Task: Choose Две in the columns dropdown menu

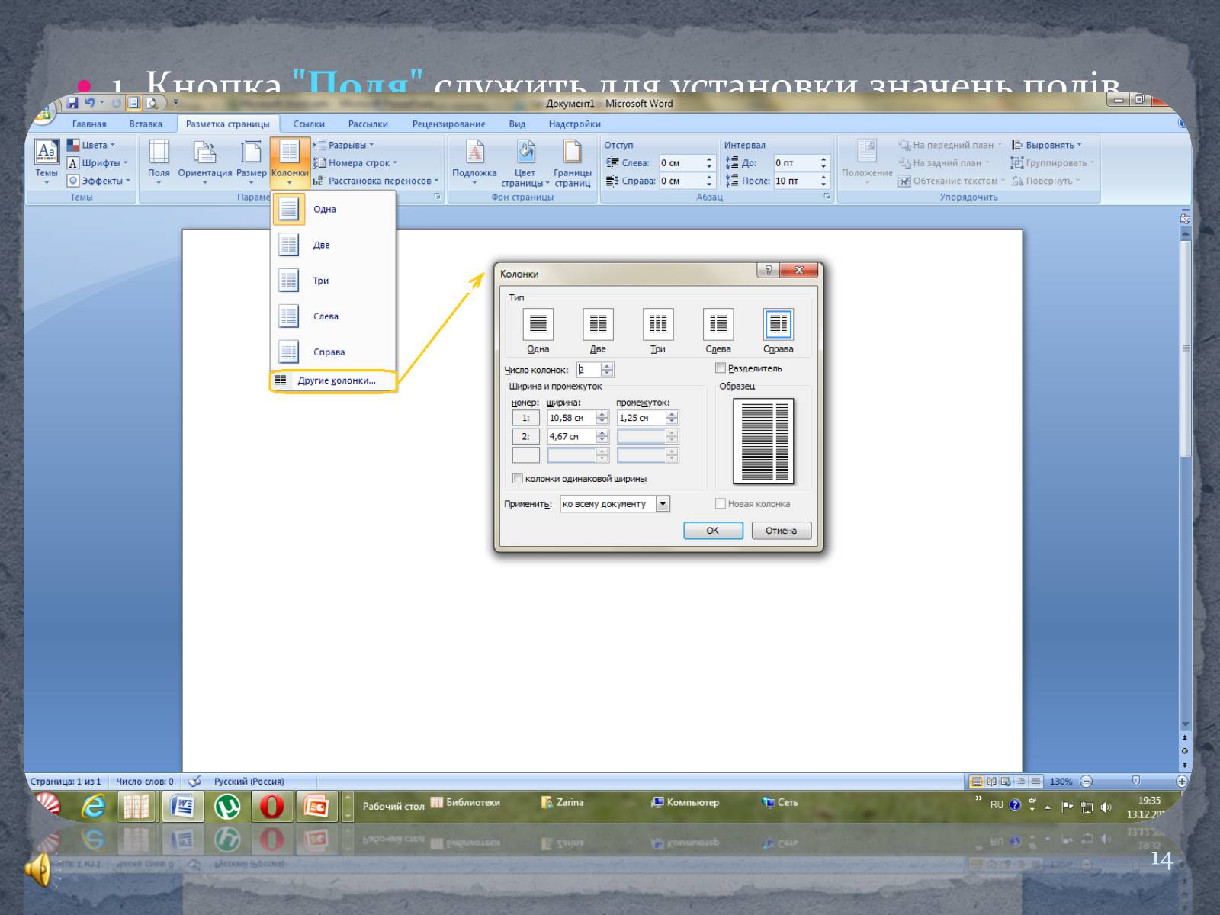Action: [x=333, y=245]
